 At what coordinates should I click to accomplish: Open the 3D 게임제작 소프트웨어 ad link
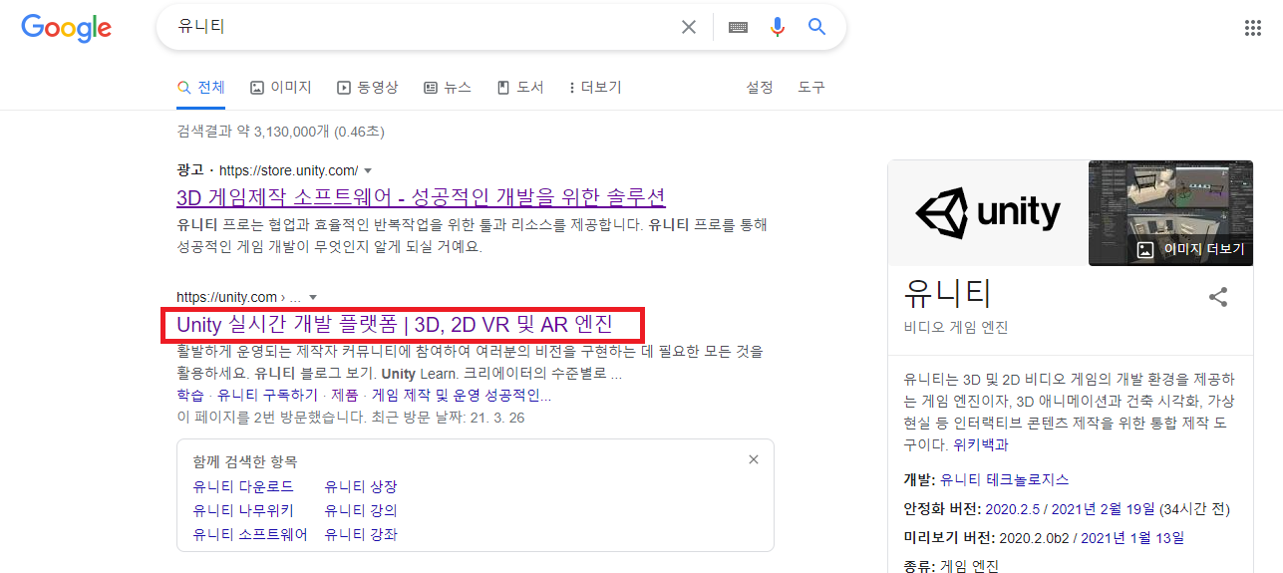coord(421,196)
